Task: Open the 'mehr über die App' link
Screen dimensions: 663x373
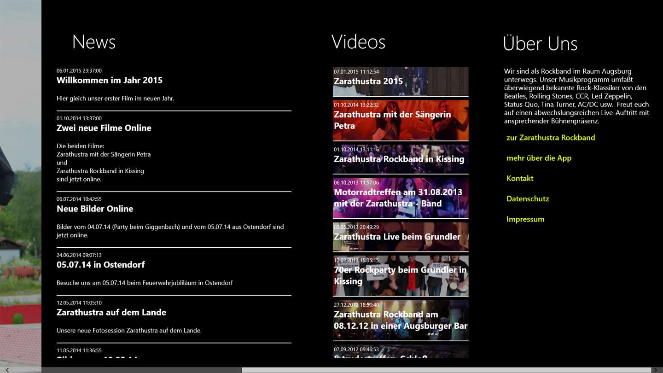Action: coord(539,158)
